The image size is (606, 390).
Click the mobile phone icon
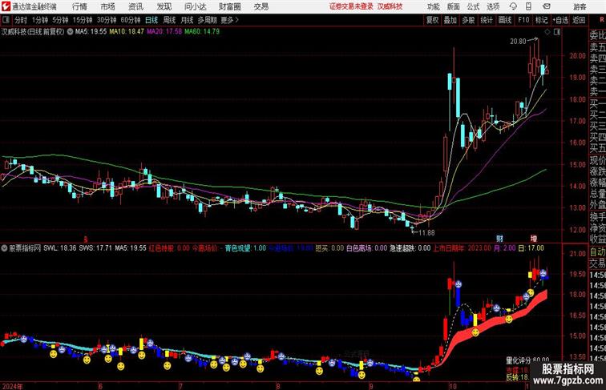pos(528,6)
